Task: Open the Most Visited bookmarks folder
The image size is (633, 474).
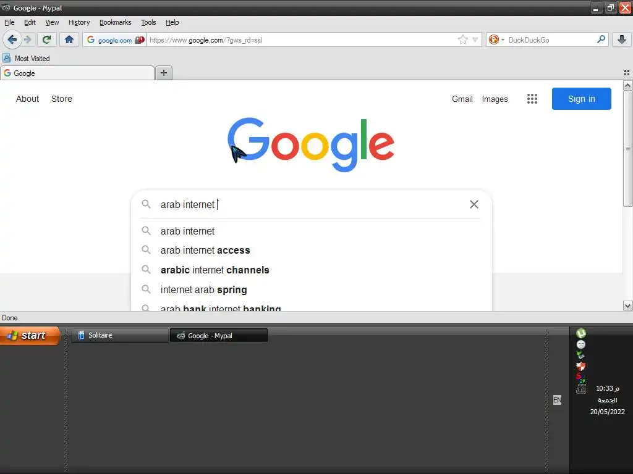Action: 27,59
